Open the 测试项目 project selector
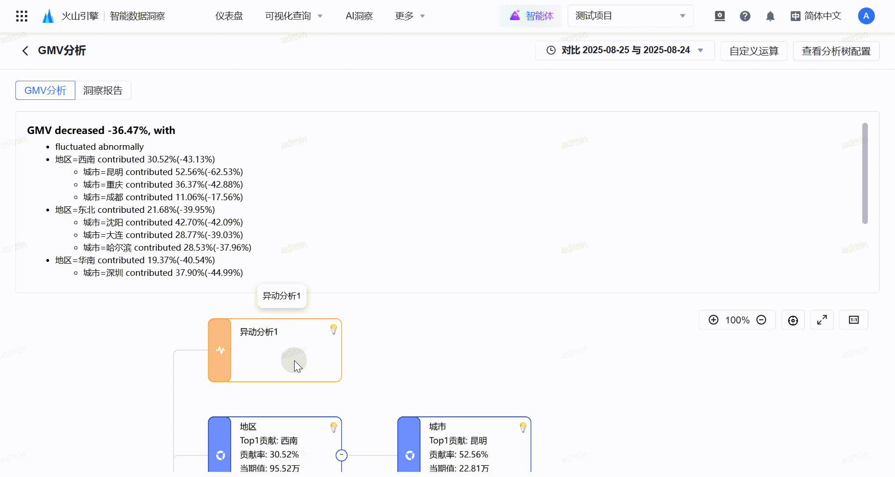This screenshot has width=895, height=477. (x=630, y=16)
